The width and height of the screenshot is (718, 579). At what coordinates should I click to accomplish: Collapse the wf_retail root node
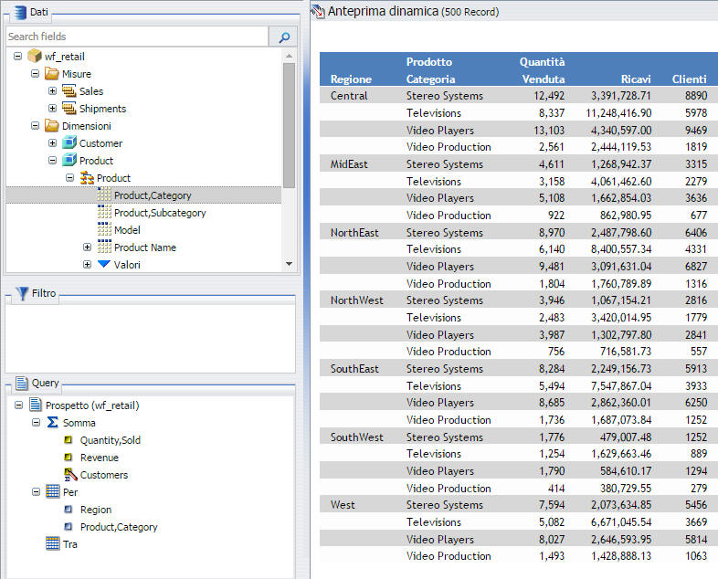[18, 57]
